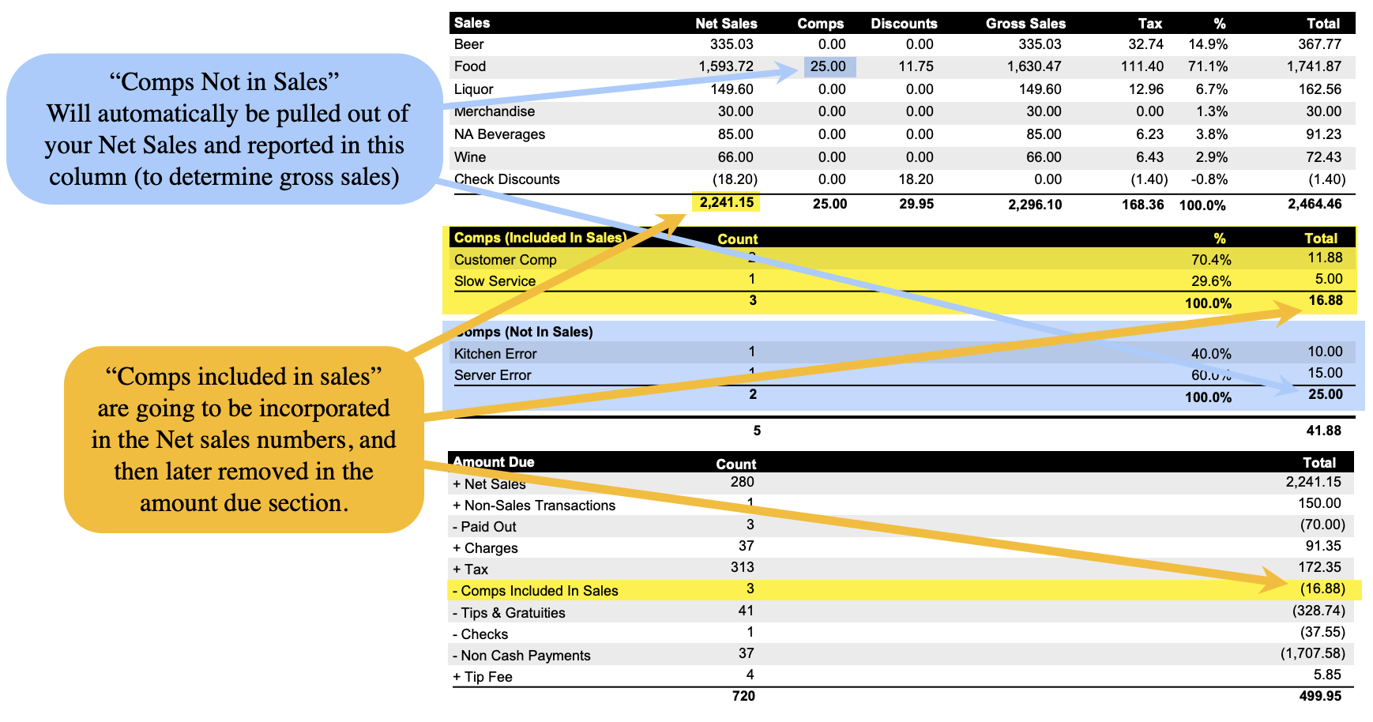Click Food discounts value 11.75
The image size is (1373, 722).
(x=916, y=66)
